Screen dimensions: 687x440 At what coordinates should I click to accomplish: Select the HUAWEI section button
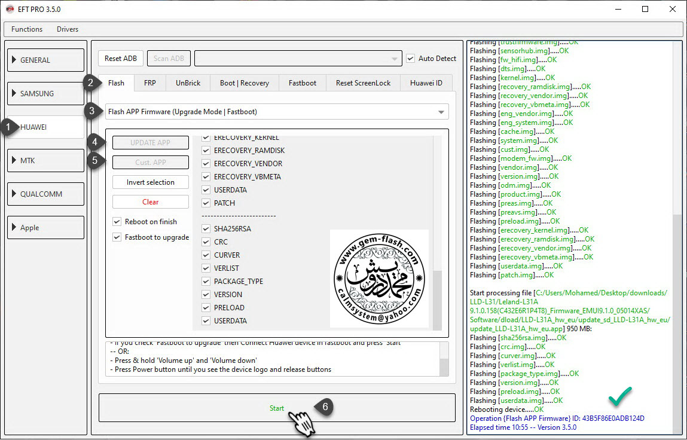click(x=45, y=127)
